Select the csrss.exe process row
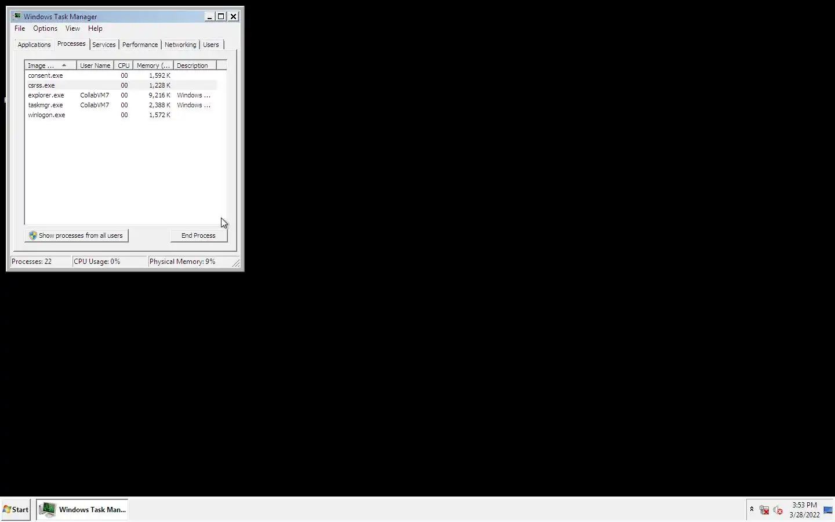Image resolution: width=835 pixels, height=522 pixels. coord(121,85)
